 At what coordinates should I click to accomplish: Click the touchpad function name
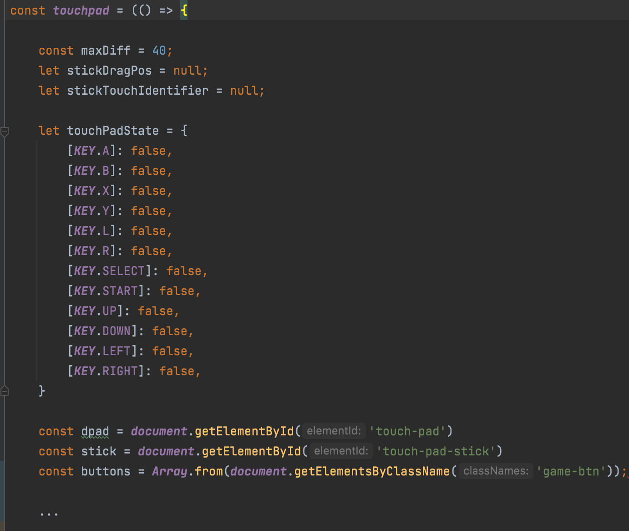(x=81, y=10)
